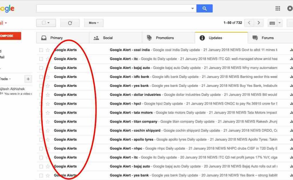Star the Google Alert tata motors email

click(x=48, y=112)
